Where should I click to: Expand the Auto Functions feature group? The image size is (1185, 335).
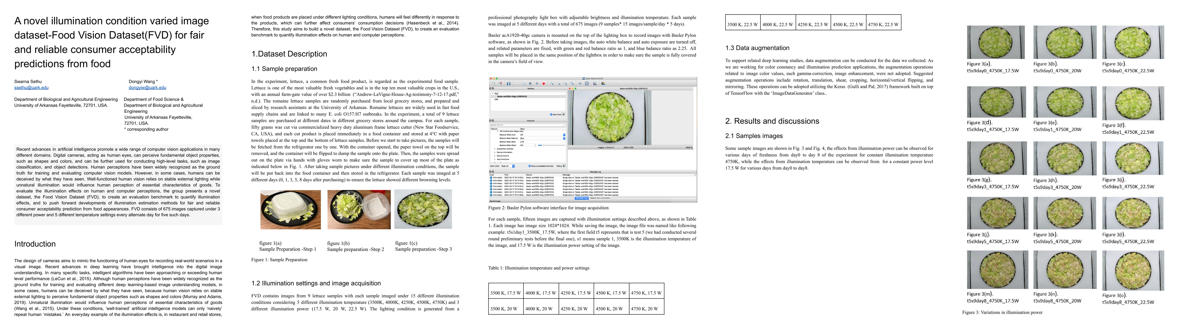(x=495, y=159)
